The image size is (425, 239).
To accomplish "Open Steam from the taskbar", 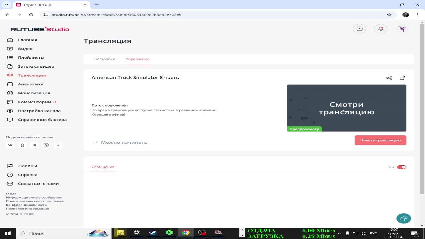I will click(153, 233).
